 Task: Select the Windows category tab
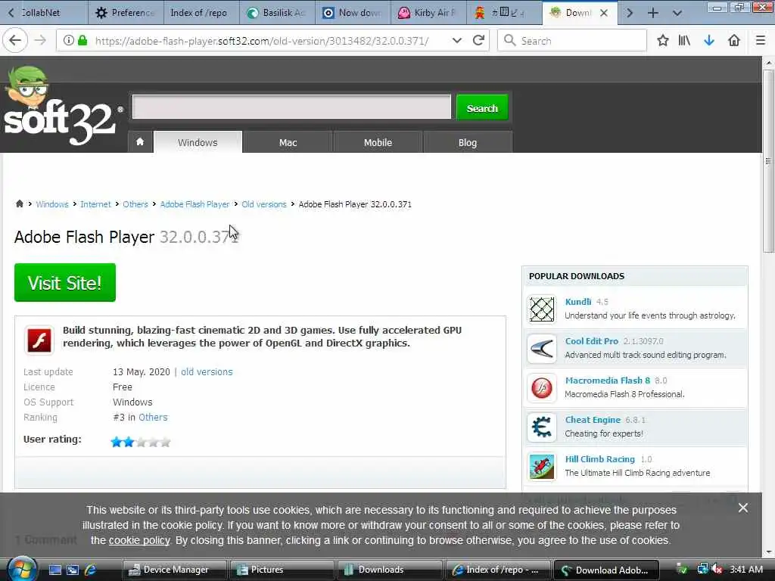click(198, 142)
